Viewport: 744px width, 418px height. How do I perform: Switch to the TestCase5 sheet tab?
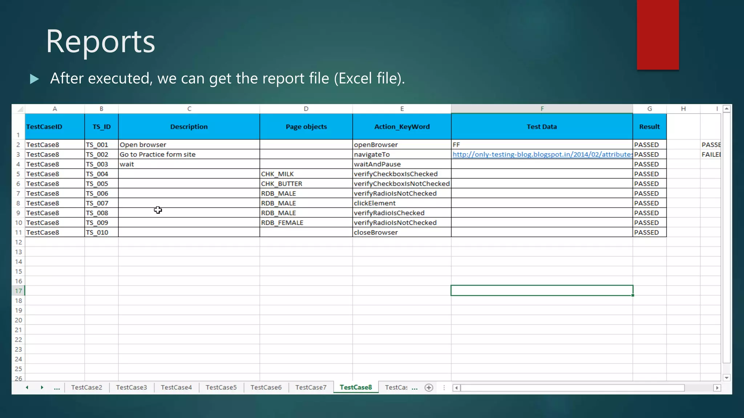[x=221, y=387]
